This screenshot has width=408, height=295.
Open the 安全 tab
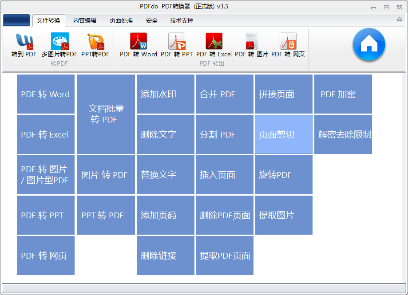tap(152, 20)
